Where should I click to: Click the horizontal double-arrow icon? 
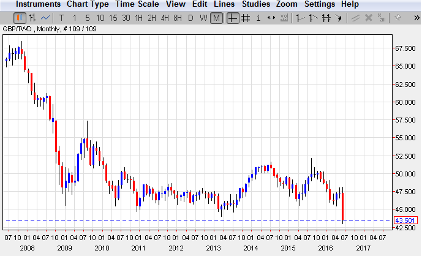(x=271, y=18)
